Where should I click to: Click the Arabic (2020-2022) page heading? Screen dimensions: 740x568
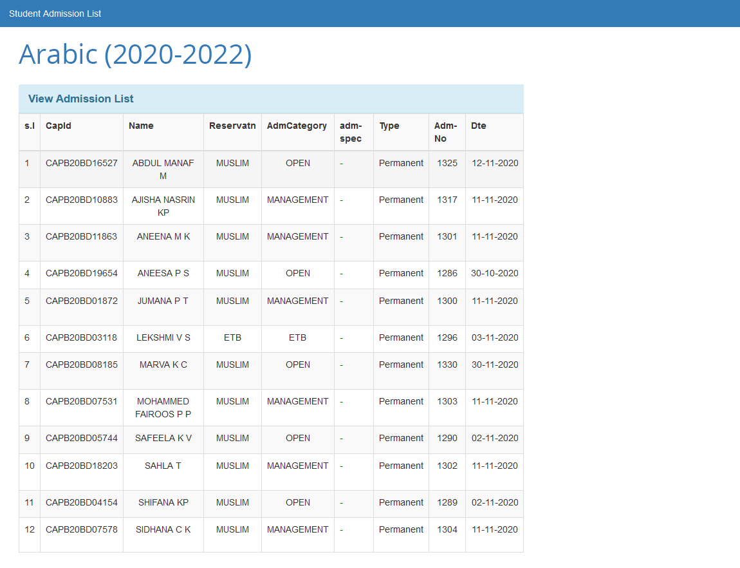coord(135,55)
